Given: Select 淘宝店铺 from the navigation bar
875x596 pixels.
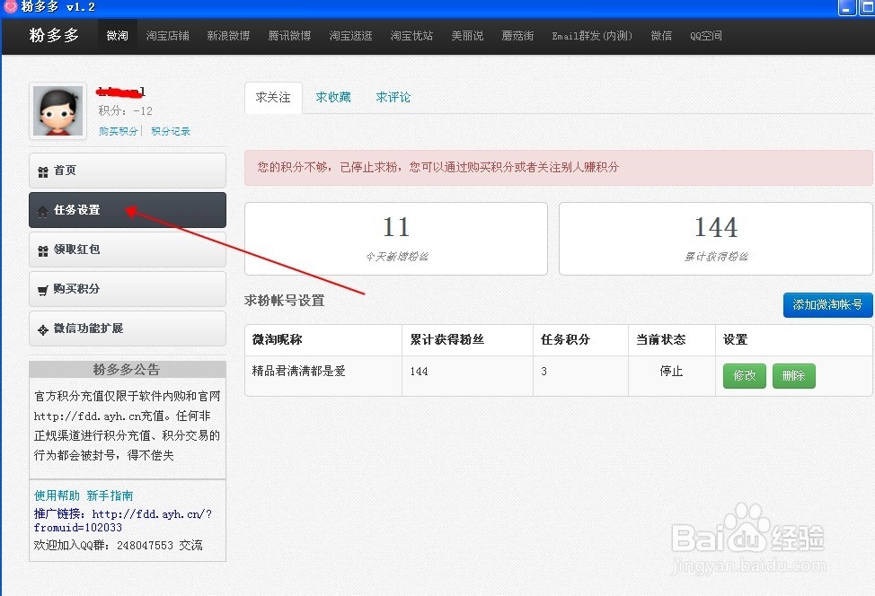Looking at the screenshot, I should tap(167, 36).
